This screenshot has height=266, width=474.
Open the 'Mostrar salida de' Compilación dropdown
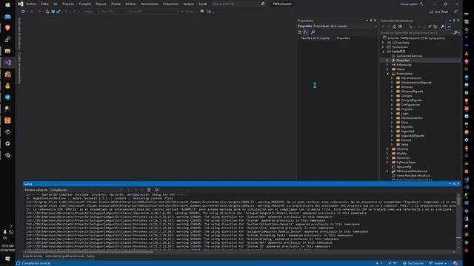87,190
